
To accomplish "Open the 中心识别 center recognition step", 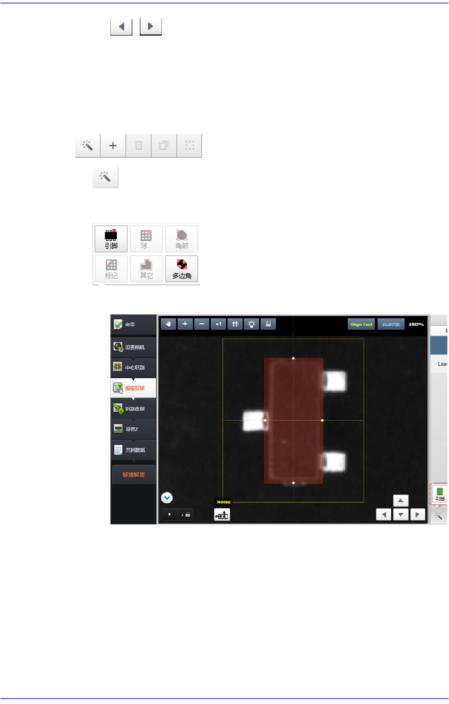I will (133, 367).
